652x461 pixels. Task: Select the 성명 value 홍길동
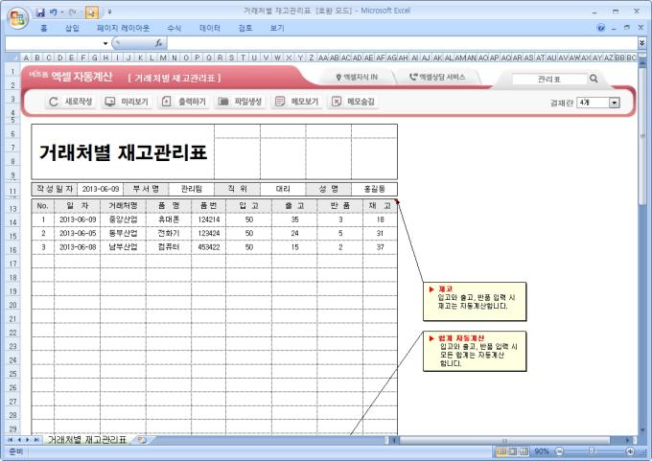click(x=374, y=189)
